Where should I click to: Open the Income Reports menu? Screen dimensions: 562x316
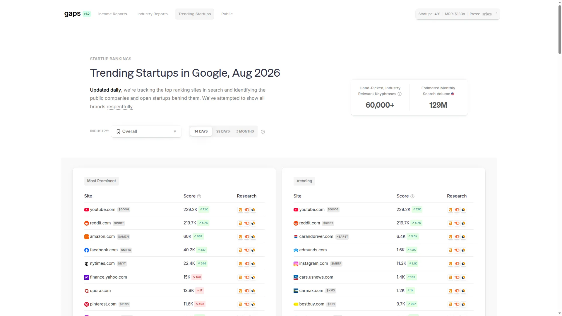point(112,14)
